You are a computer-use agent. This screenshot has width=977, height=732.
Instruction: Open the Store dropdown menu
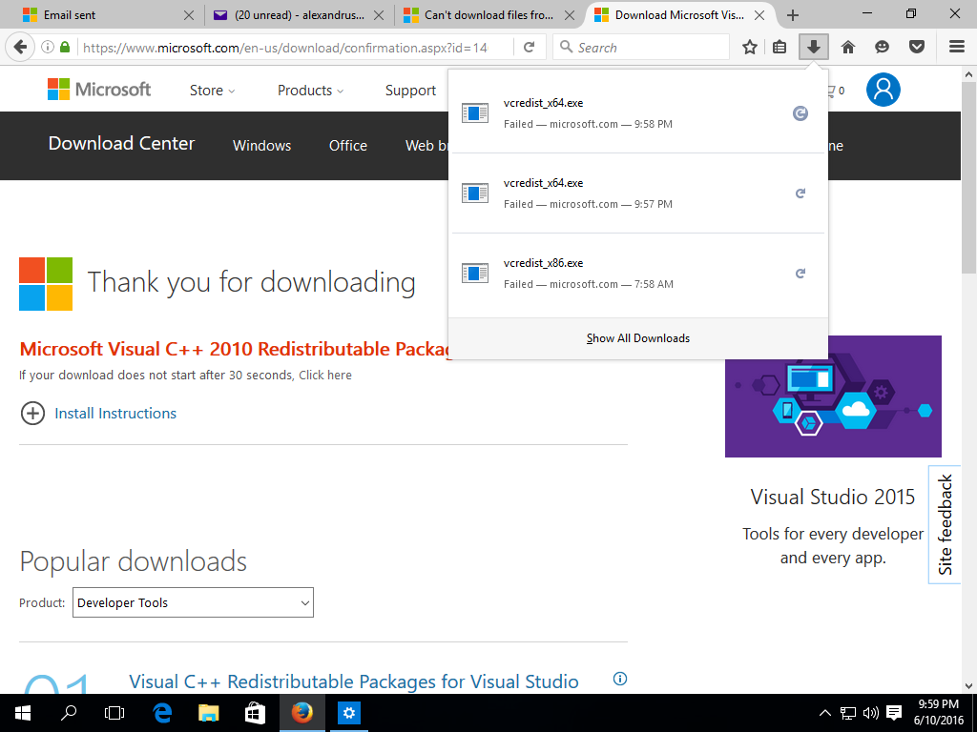pyautogui.click(x=213, y=91)
